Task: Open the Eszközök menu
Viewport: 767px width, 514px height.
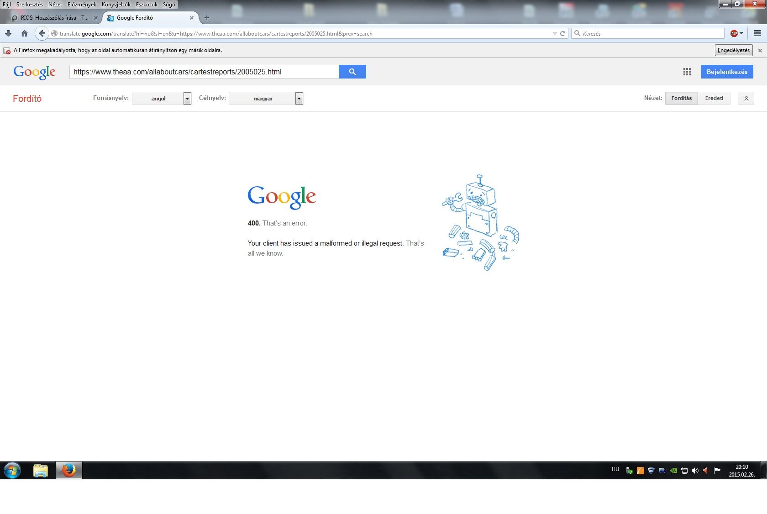Action: pos(147,5)
